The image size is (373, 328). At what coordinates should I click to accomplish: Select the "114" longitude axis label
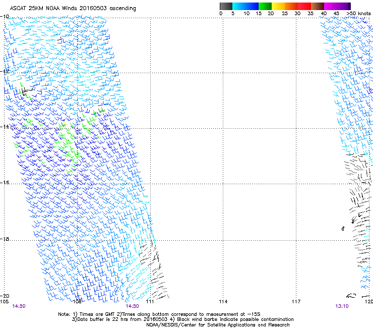pos(223,302)
